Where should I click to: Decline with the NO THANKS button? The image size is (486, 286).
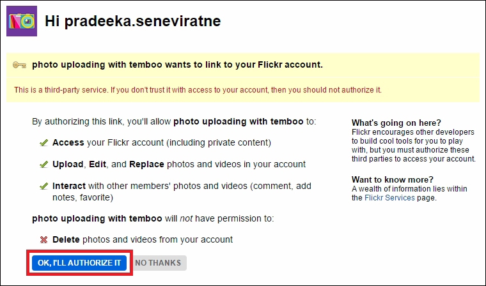tap(158, 263)
